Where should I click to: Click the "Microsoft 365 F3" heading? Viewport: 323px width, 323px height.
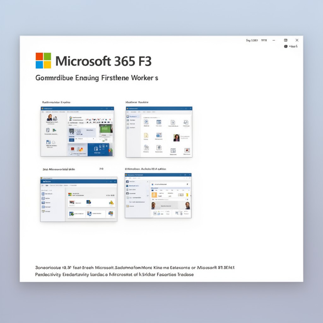tap(103, 61)
